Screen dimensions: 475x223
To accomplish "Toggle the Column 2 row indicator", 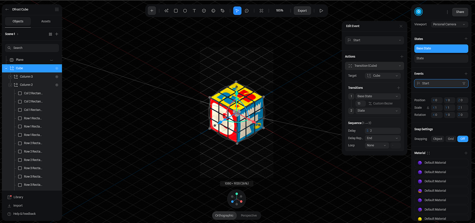I will pos(57,85).
